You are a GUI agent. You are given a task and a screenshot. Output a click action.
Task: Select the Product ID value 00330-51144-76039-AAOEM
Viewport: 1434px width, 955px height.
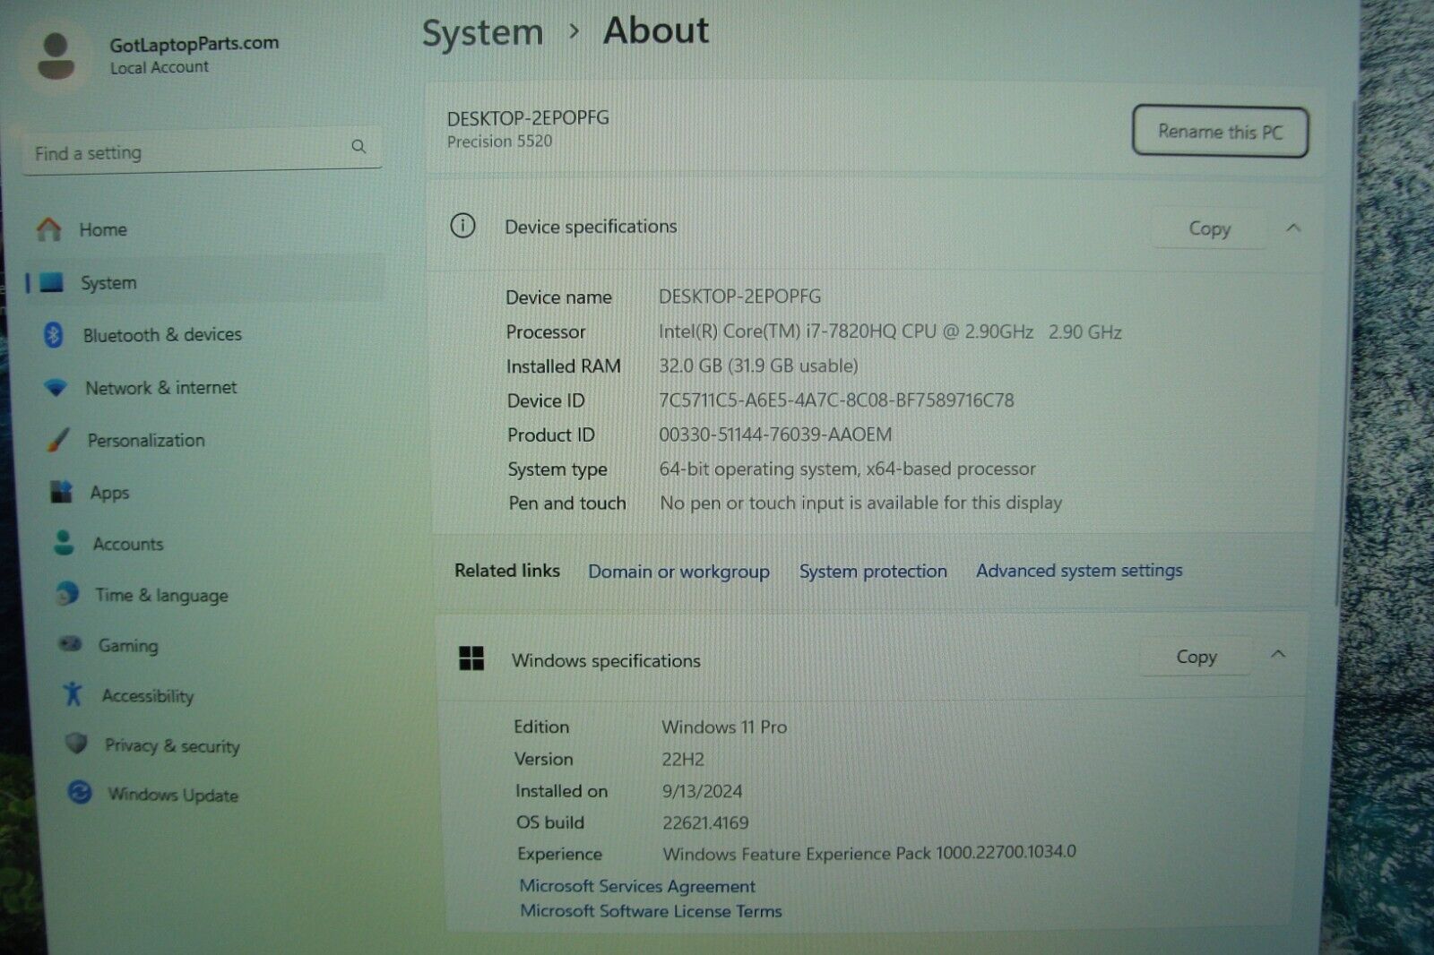tap(775, 434)
